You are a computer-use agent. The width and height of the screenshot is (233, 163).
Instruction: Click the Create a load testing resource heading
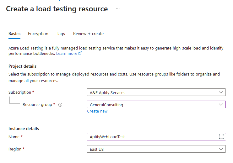coord(57,9)
